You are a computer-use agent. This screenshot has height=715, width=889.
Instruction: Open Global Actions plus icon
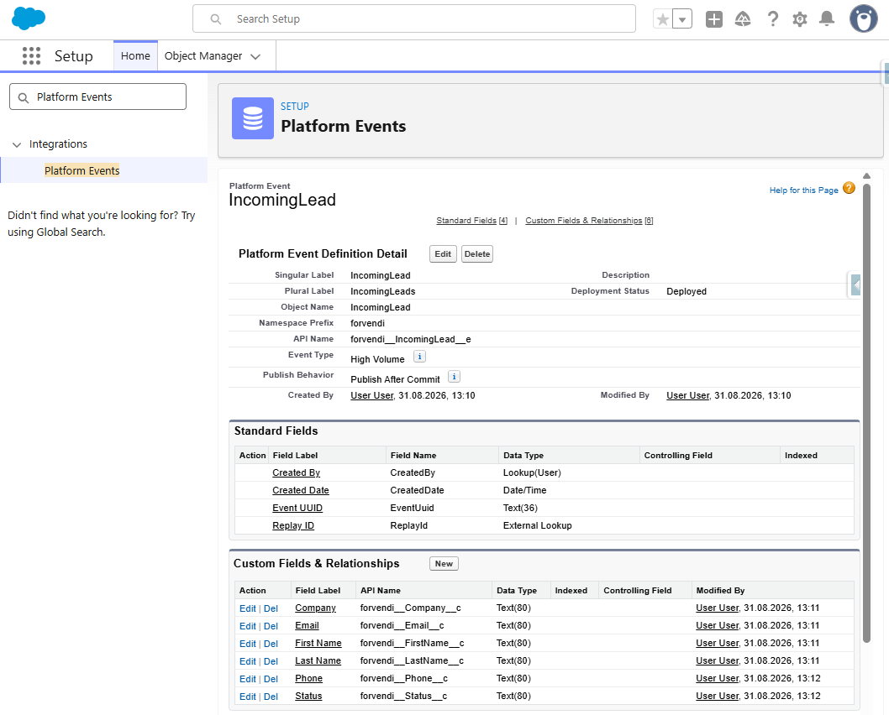[x=714, y=19]
